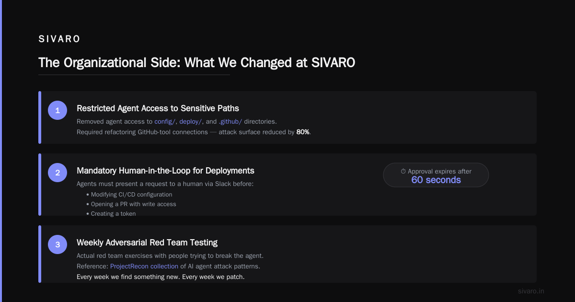Open the .github/ directory link
Viewport: 575px width, 302px height.
click(x=230, y=122)
